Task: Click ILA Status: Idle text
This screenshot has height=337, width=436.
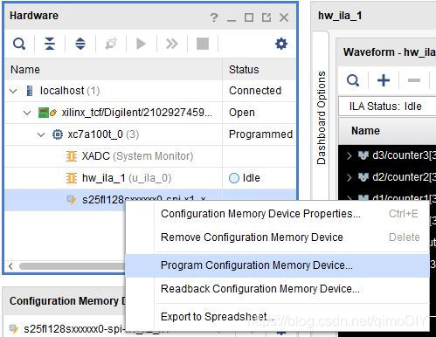Action: 385,107
